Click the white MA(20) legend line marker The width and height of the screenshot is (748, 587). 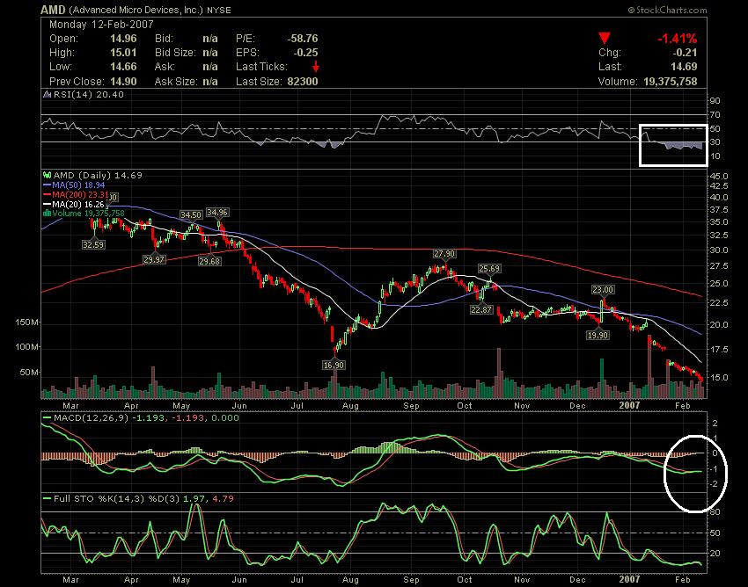[48, 204]
